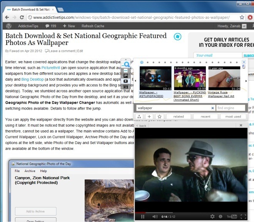Open the New content menu
Viewport: 254px width, 222px height.
[x=69, y=26]
